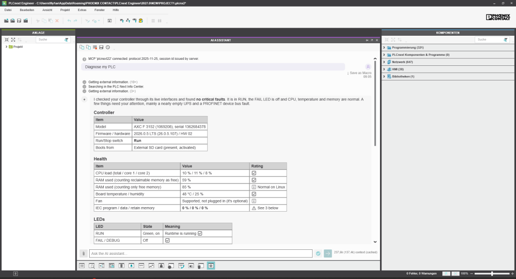Expand the HMI (38) category
The height and width of the screenshot is (279, 516).
pyautogui.click(x=384, y=69)
